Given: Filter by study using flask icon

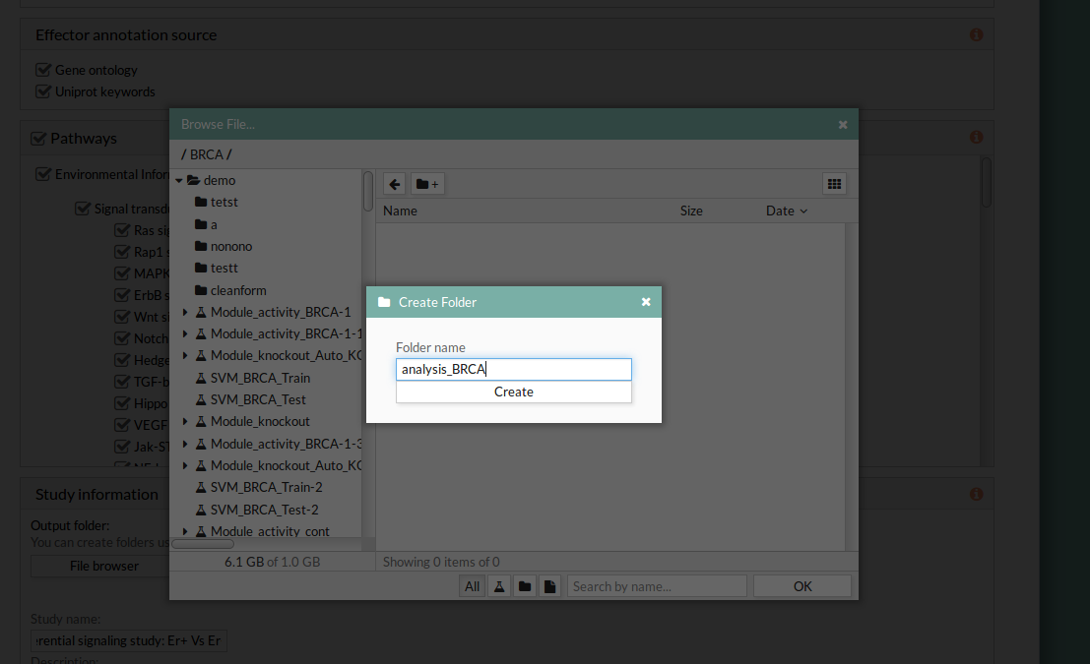Looking at the screenshot, I should (499, 586).
